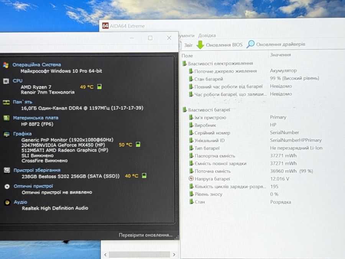Click the magnifier icon for driver updates
This screenshot has width=345, height=259.
tap(250, 44)
